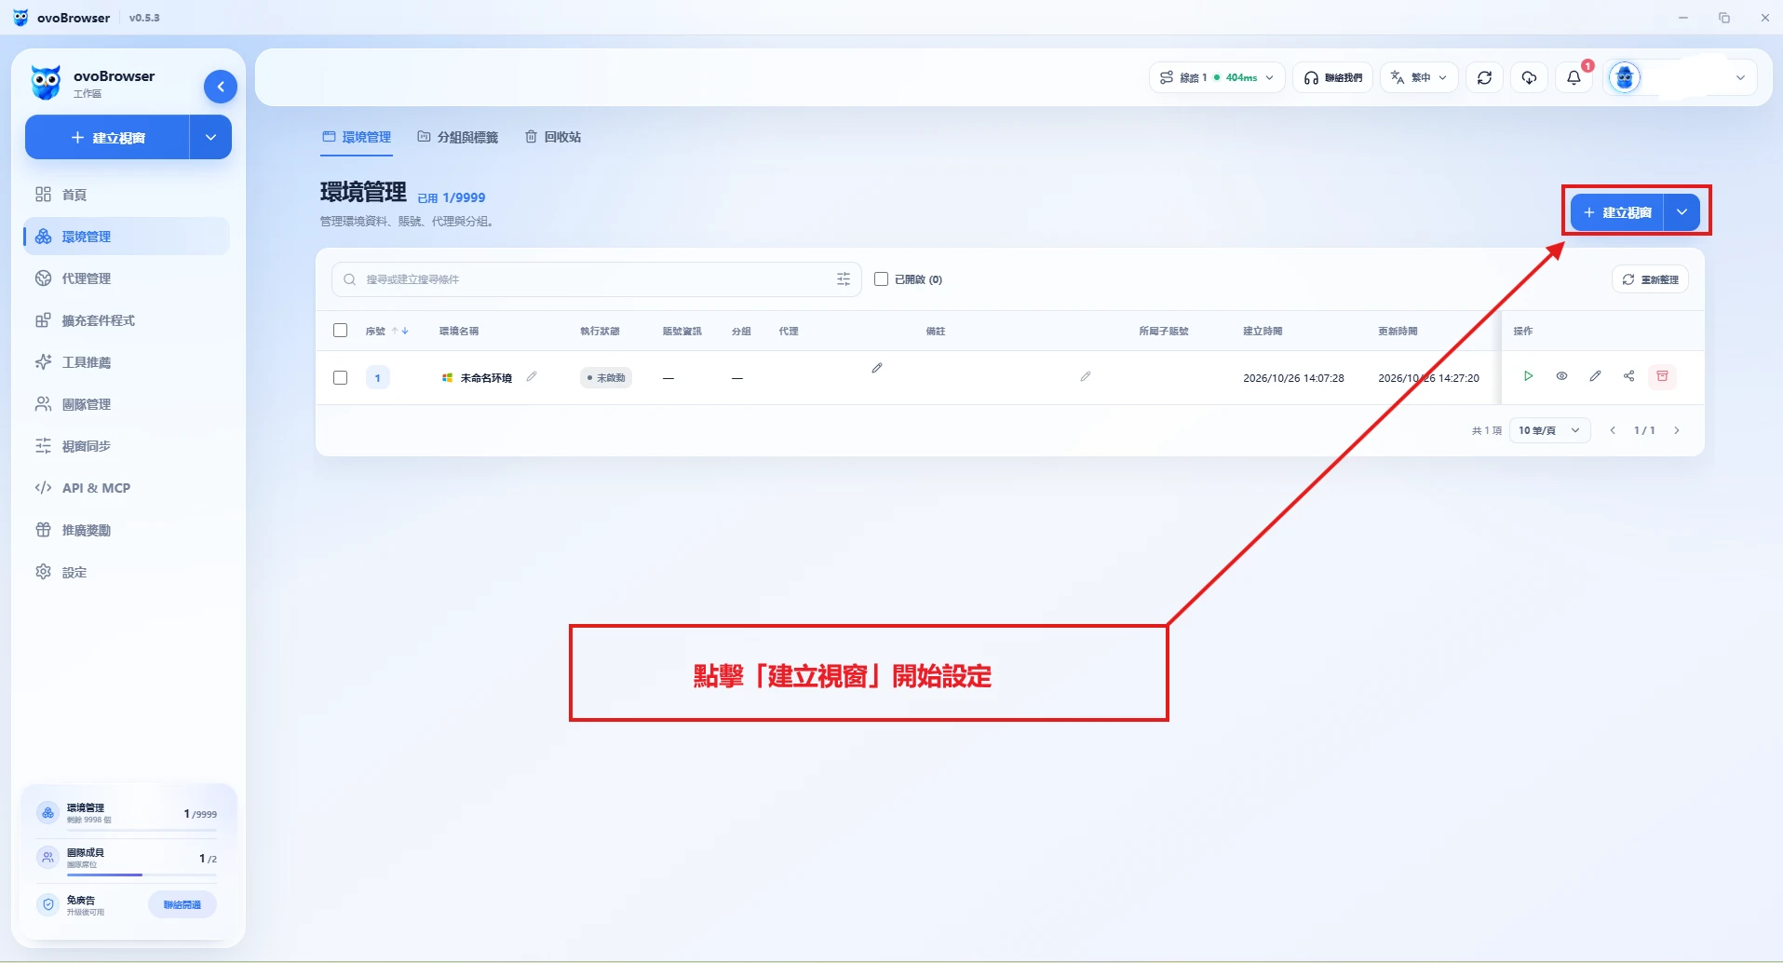Check the select-all header checkbox
Screen dimensions: 1783x963
click(x=340, y=331)
